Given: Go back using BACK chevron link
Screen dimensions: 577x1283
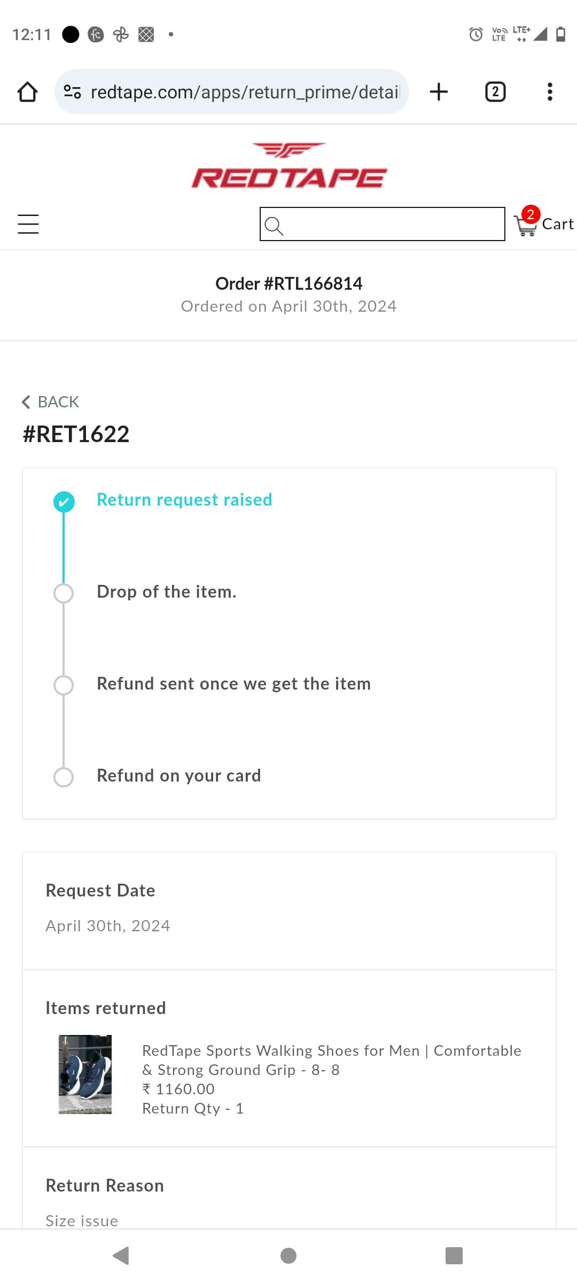Looking at the screenshot, I should 51,402.
